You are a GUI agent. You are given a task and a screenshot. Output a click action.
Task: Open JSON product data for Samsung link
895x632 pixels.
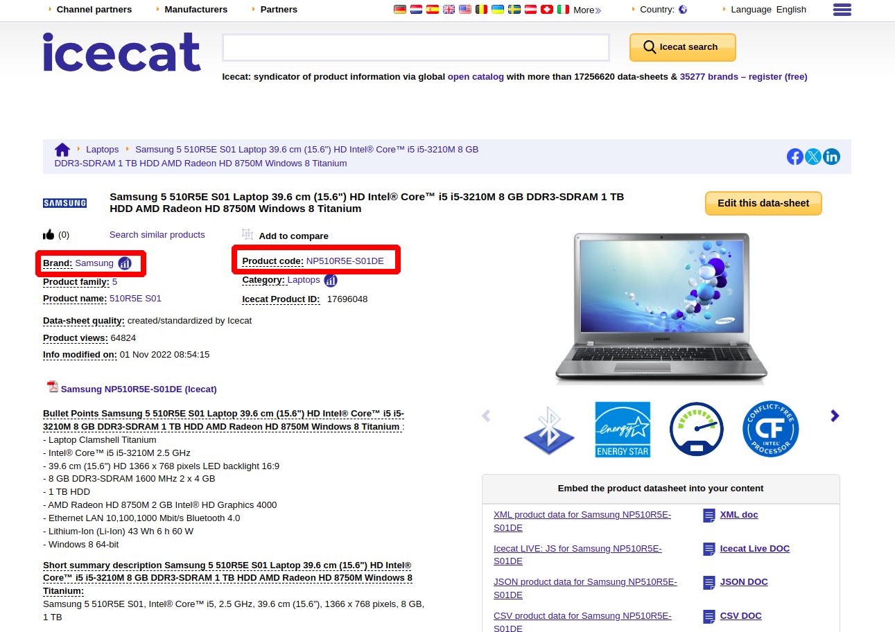click(585, 588)
